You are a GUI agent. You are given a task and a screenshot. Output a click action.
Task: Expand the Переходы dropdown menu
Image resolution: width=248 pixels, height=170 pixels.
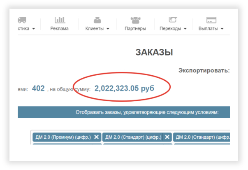[185, 29]
